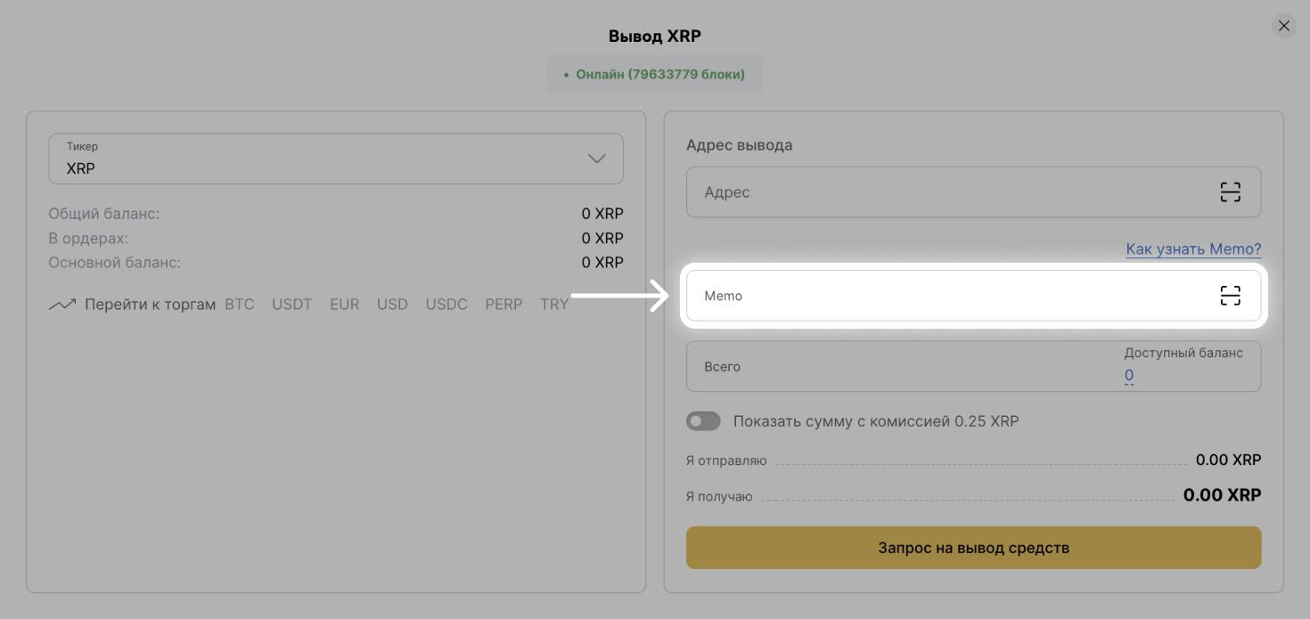Go to USDC trading pair

coord(446,305)
